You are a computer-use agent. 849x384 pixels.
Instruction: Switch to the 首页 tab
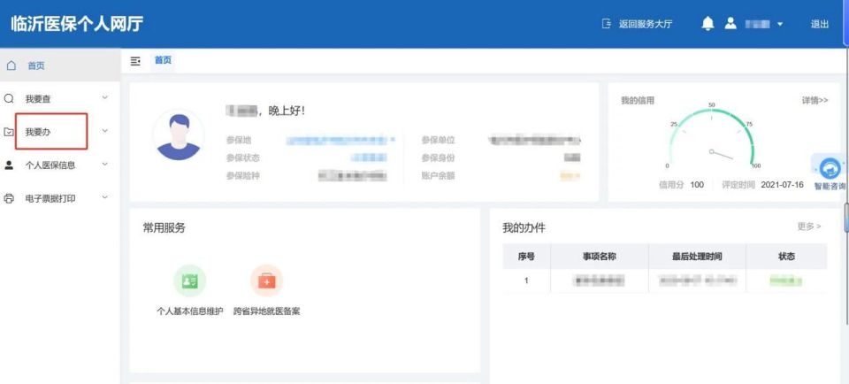coord(163,61)
